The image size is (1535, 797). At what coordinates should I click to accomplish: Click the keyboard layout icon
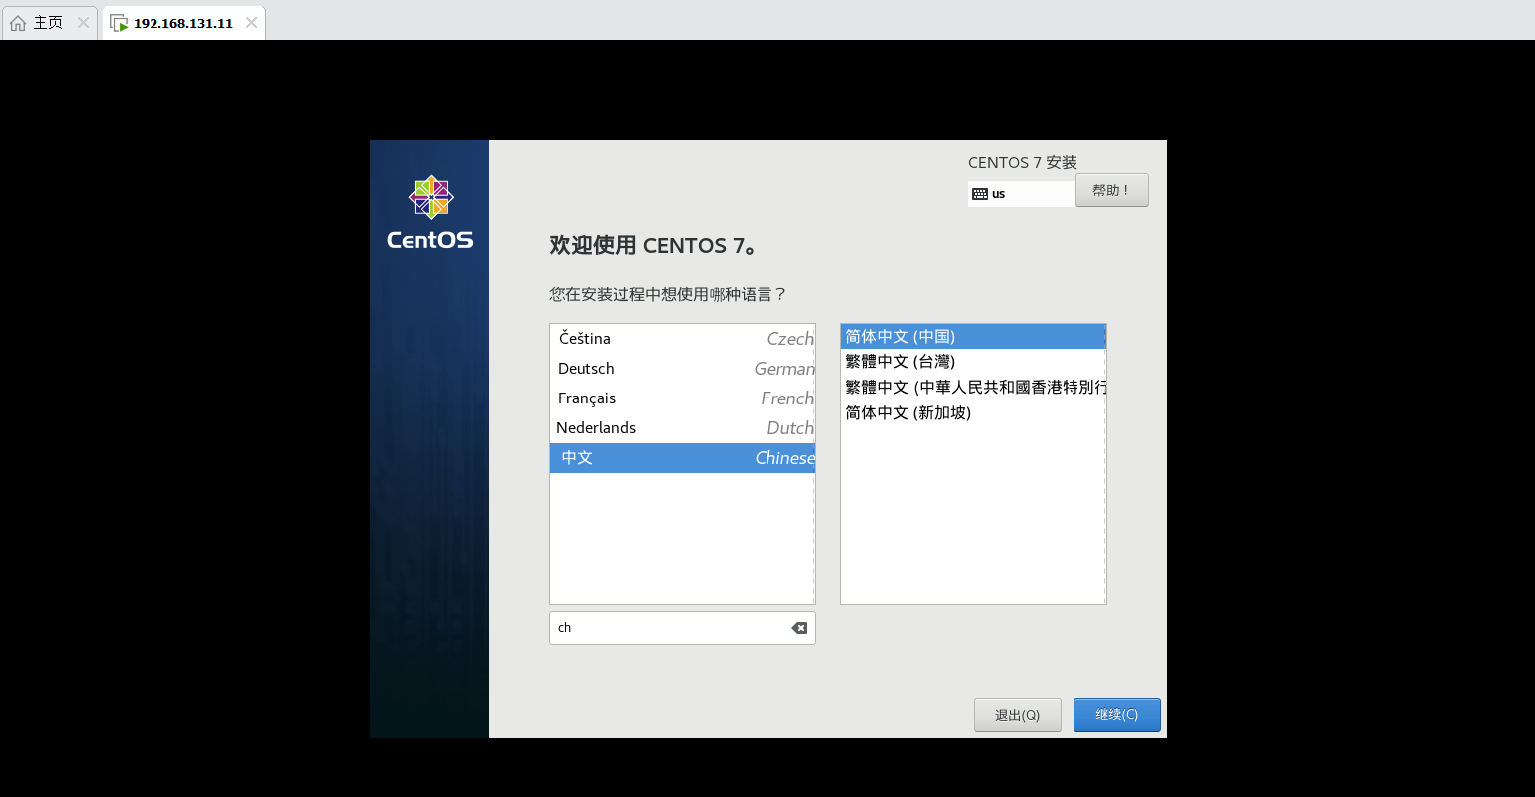point(980,194)
